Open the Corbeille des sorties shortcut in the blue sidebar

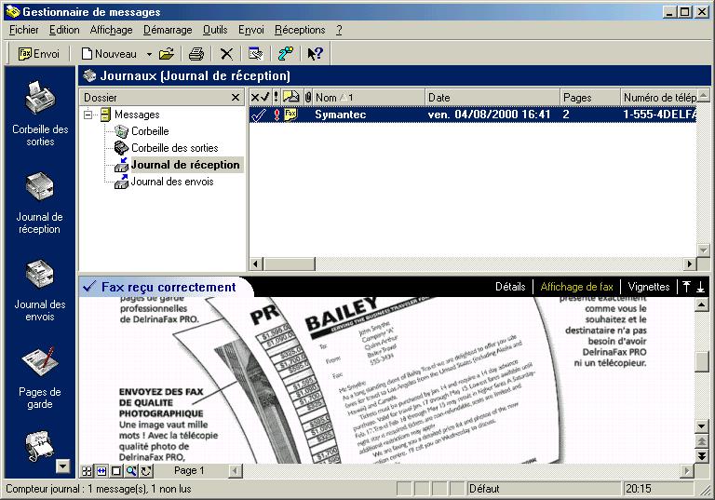pos(40,114)
